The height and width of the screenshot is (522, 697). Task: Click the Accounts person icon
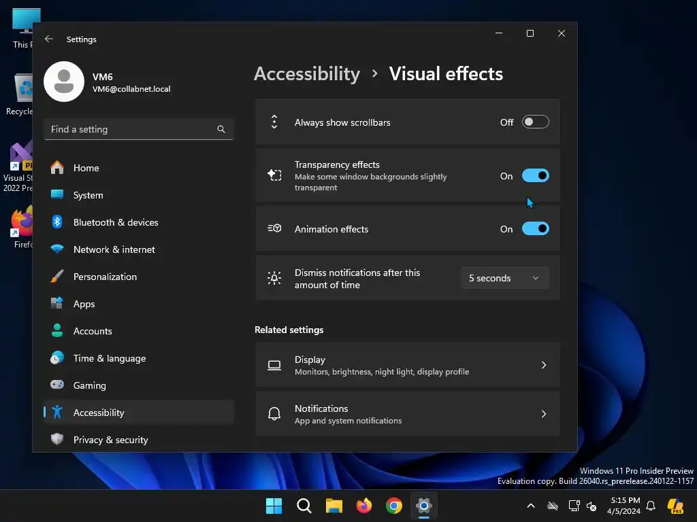(x=57, y=331)
